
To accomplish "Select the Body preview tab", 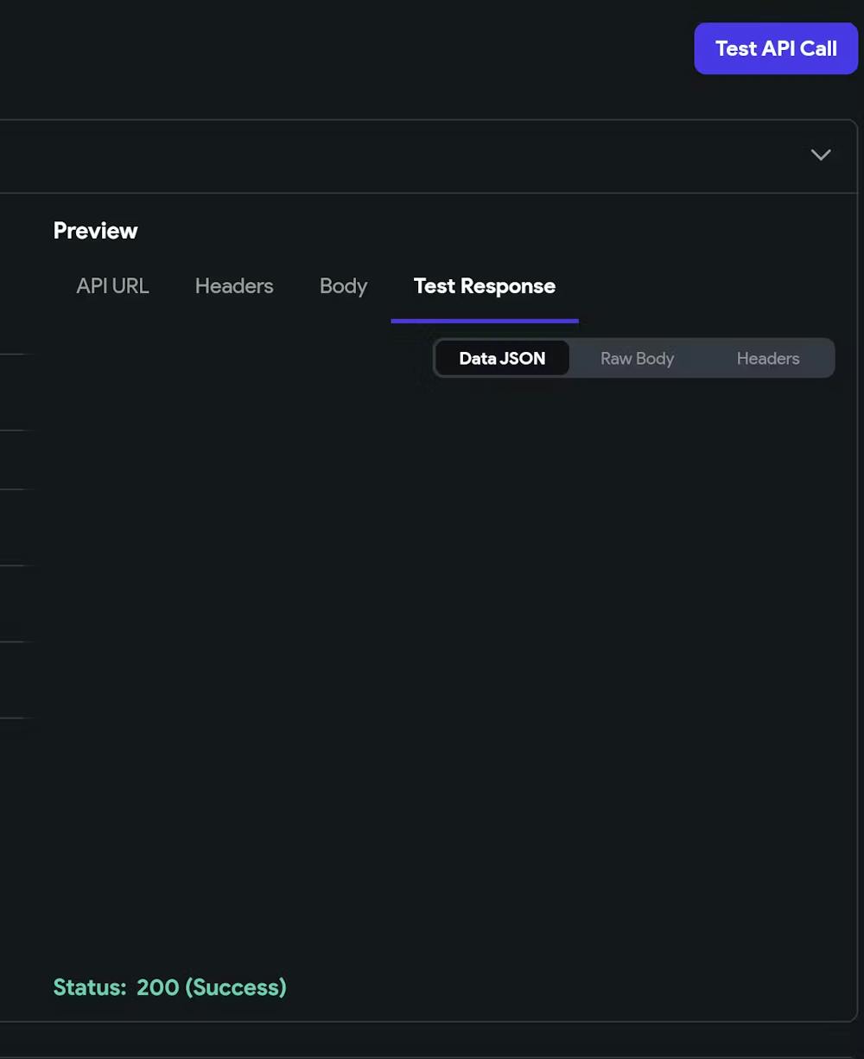I will coord(343,286).
